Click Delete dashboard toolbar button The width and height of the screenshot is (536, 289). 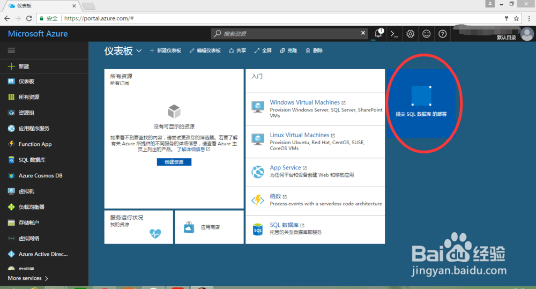[314, 50]
